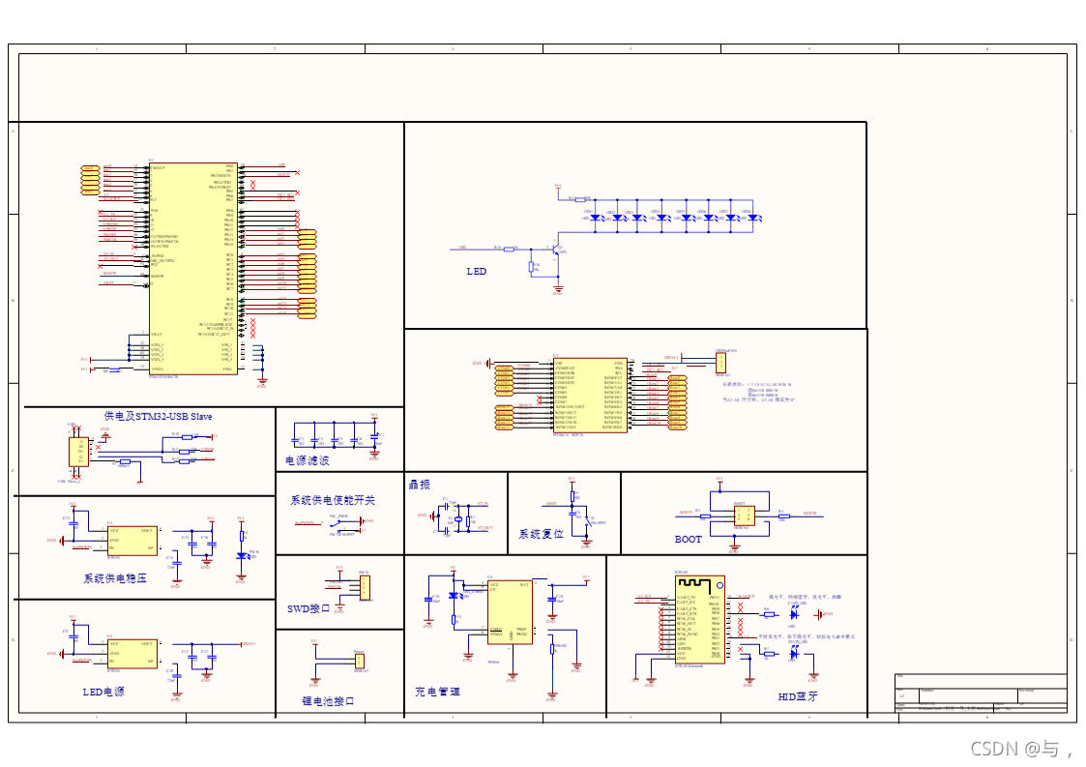Click the 'HID蓝牙' section label
The height and width of the screenshot is (767, 1086).
(x=797, y=696)
